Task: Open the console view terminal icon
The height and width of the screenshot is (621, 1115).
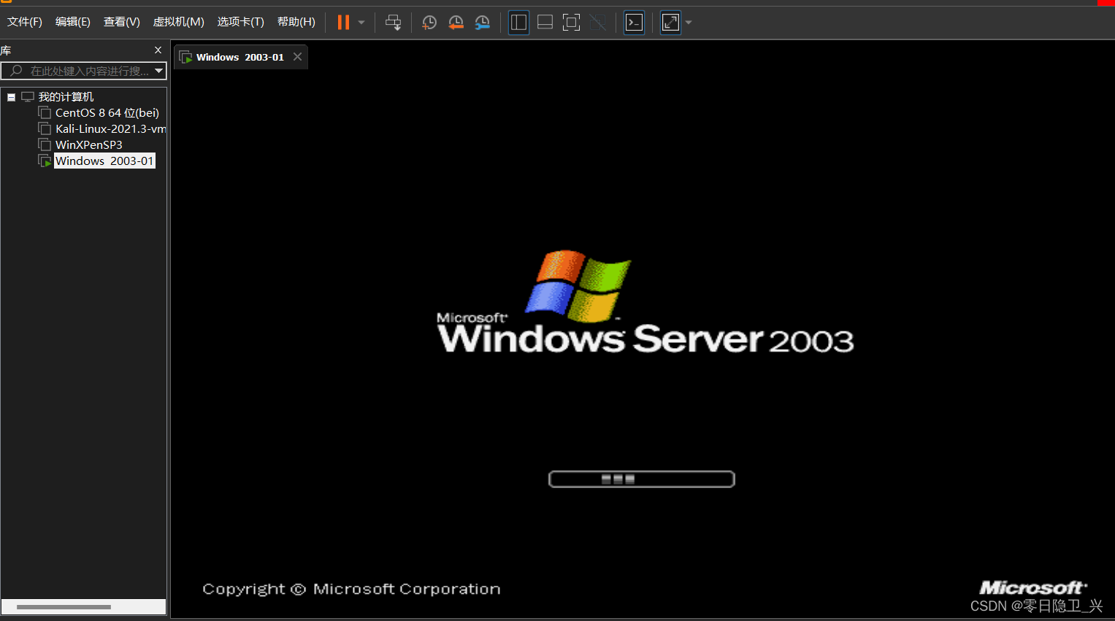Action: tap(634, 23)
